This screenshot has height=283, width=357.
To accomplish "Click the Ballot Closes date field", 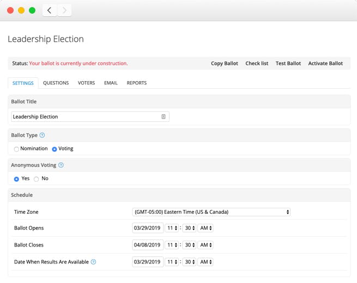I will pyautogui.click(x=147, y=245).
